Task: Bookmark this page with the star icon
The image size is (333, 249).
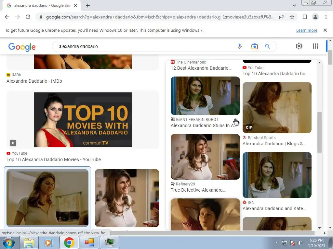Action: click(292, 17)
